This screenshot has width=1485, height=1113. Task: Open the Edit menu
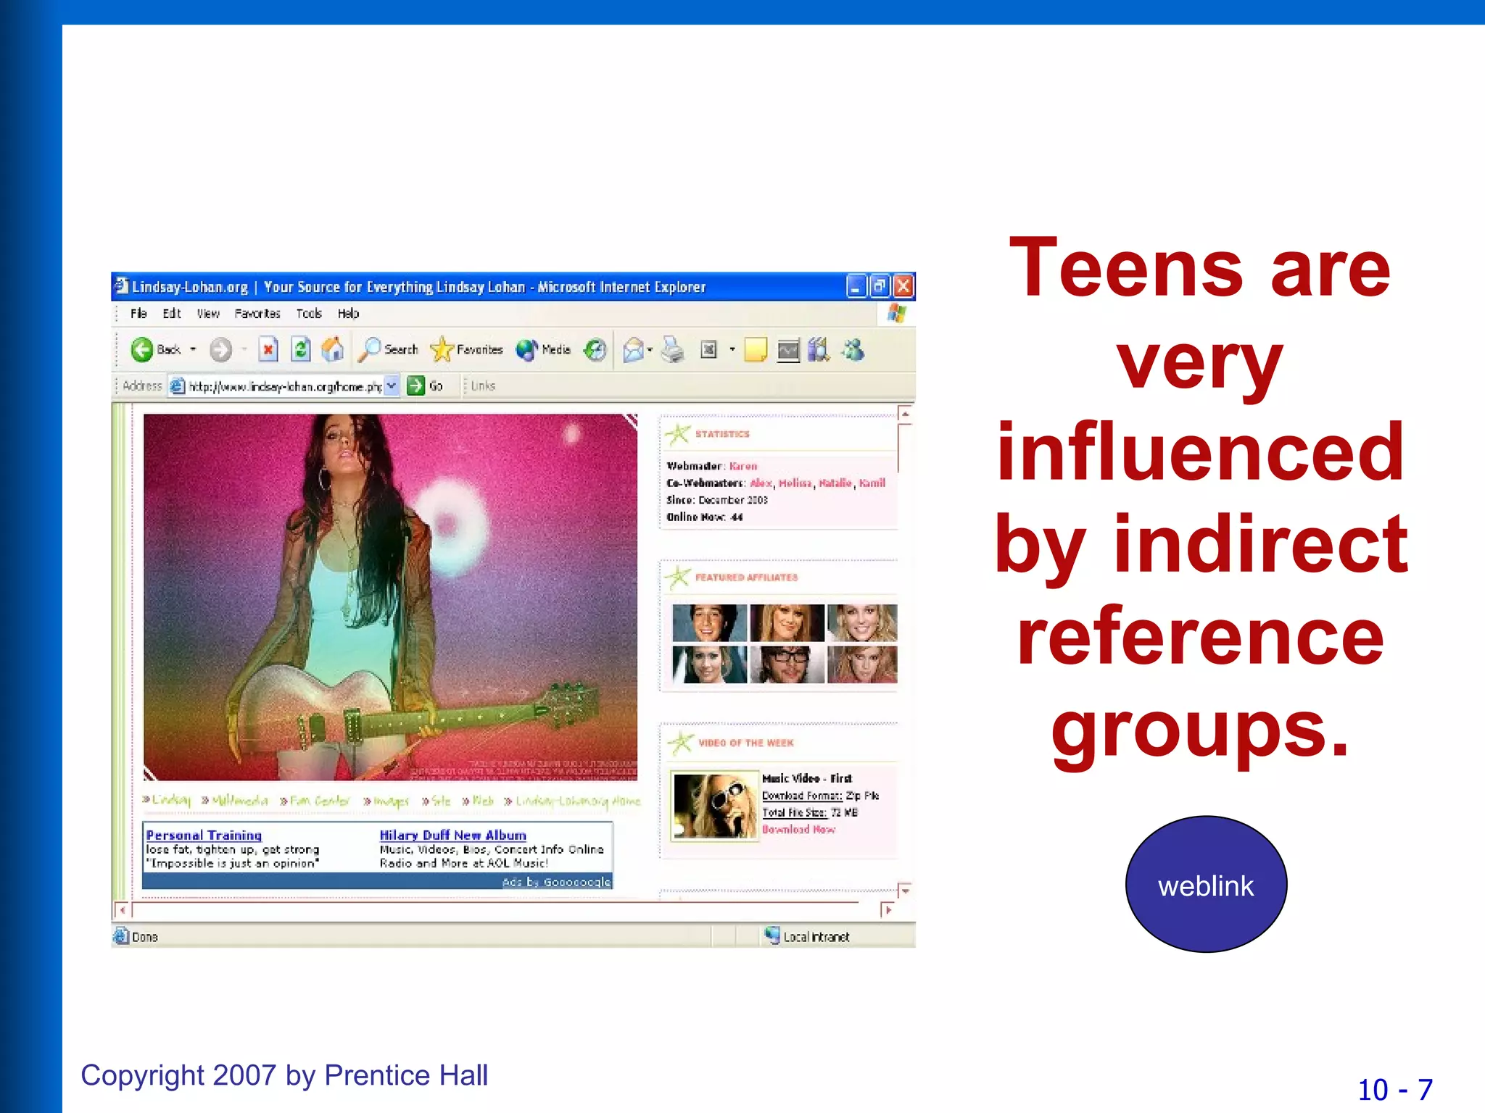172,313
